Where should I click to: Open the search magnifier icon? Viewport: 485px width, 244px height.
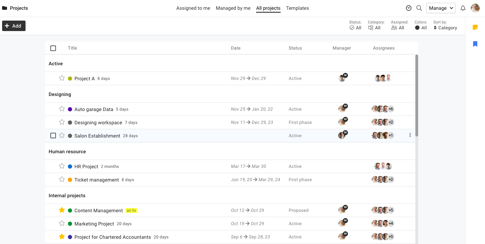[419, 8]
